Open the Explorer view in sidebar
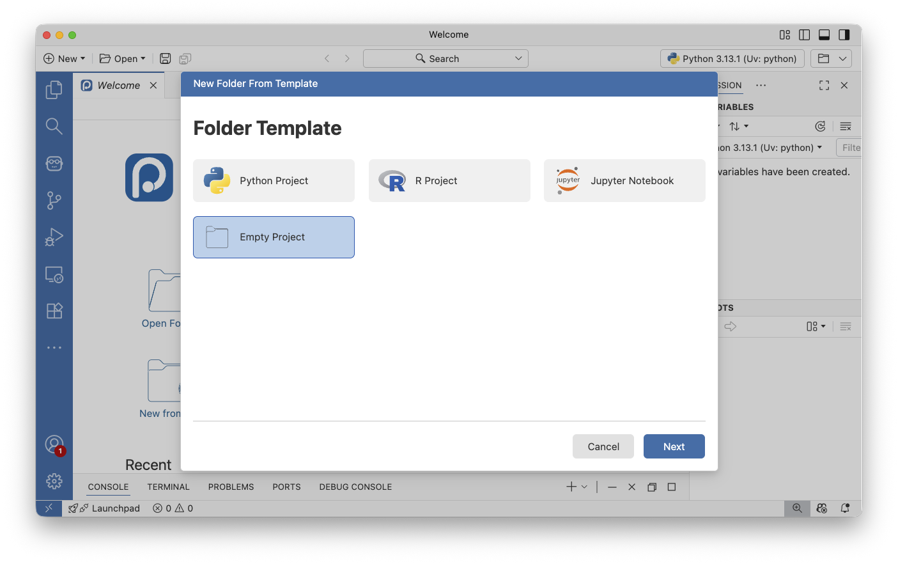 (54, 90)
